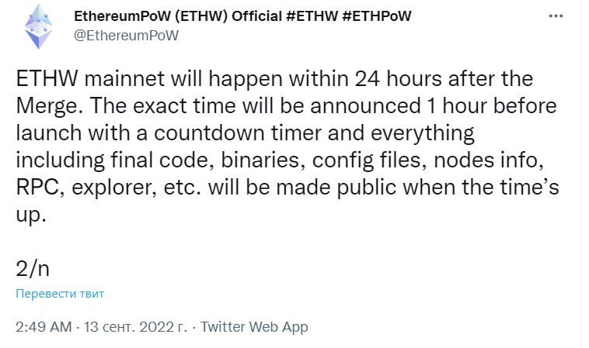Open the EthereumPoW profile avatar
The image size is (589, 348).
38,26
